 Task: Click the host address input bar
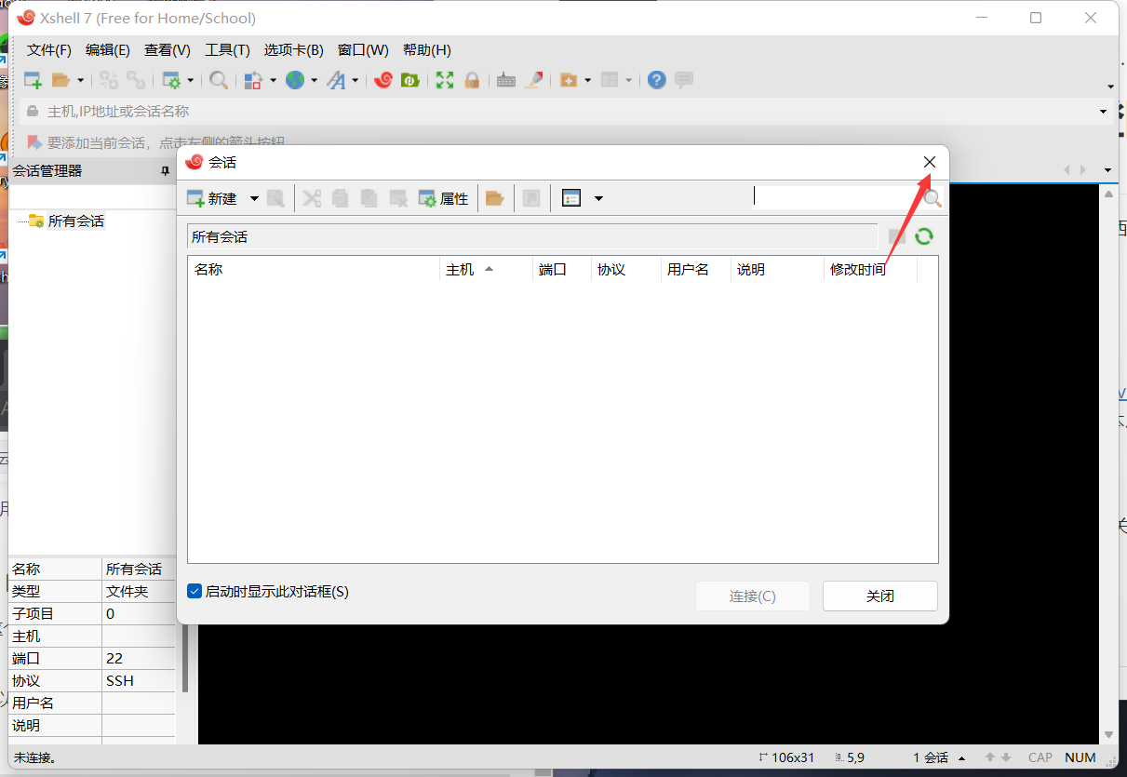point(558,111)
